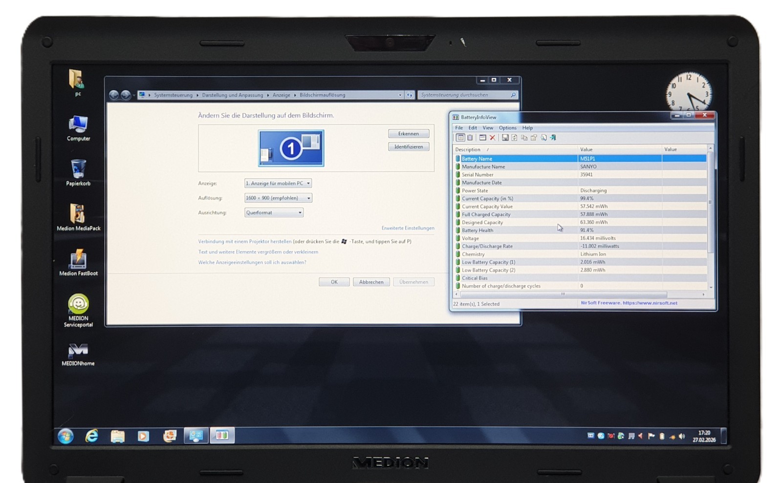Click the vertical scrollbar down arrow in BatteryInfoView
Image resolution: width=782 pixels, height=483 pixels.
click(x=711, y=287)
